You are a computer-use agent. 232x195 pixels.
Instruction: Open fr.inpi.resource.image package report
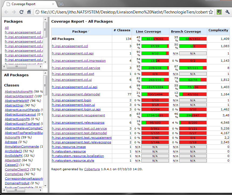(69, 147)
